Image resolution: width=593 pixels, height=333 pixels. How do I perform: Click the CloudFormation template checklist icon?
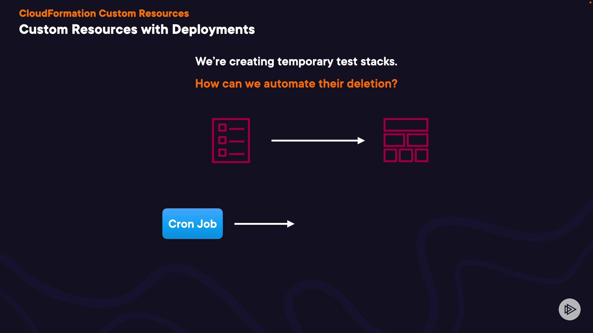click(231, 141)
